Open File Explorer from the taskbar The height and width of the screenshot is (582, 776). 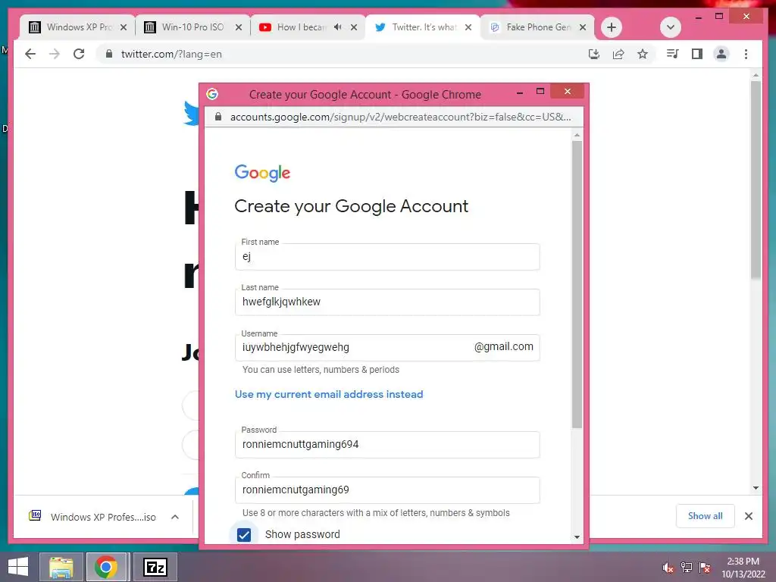pos(61,567)
